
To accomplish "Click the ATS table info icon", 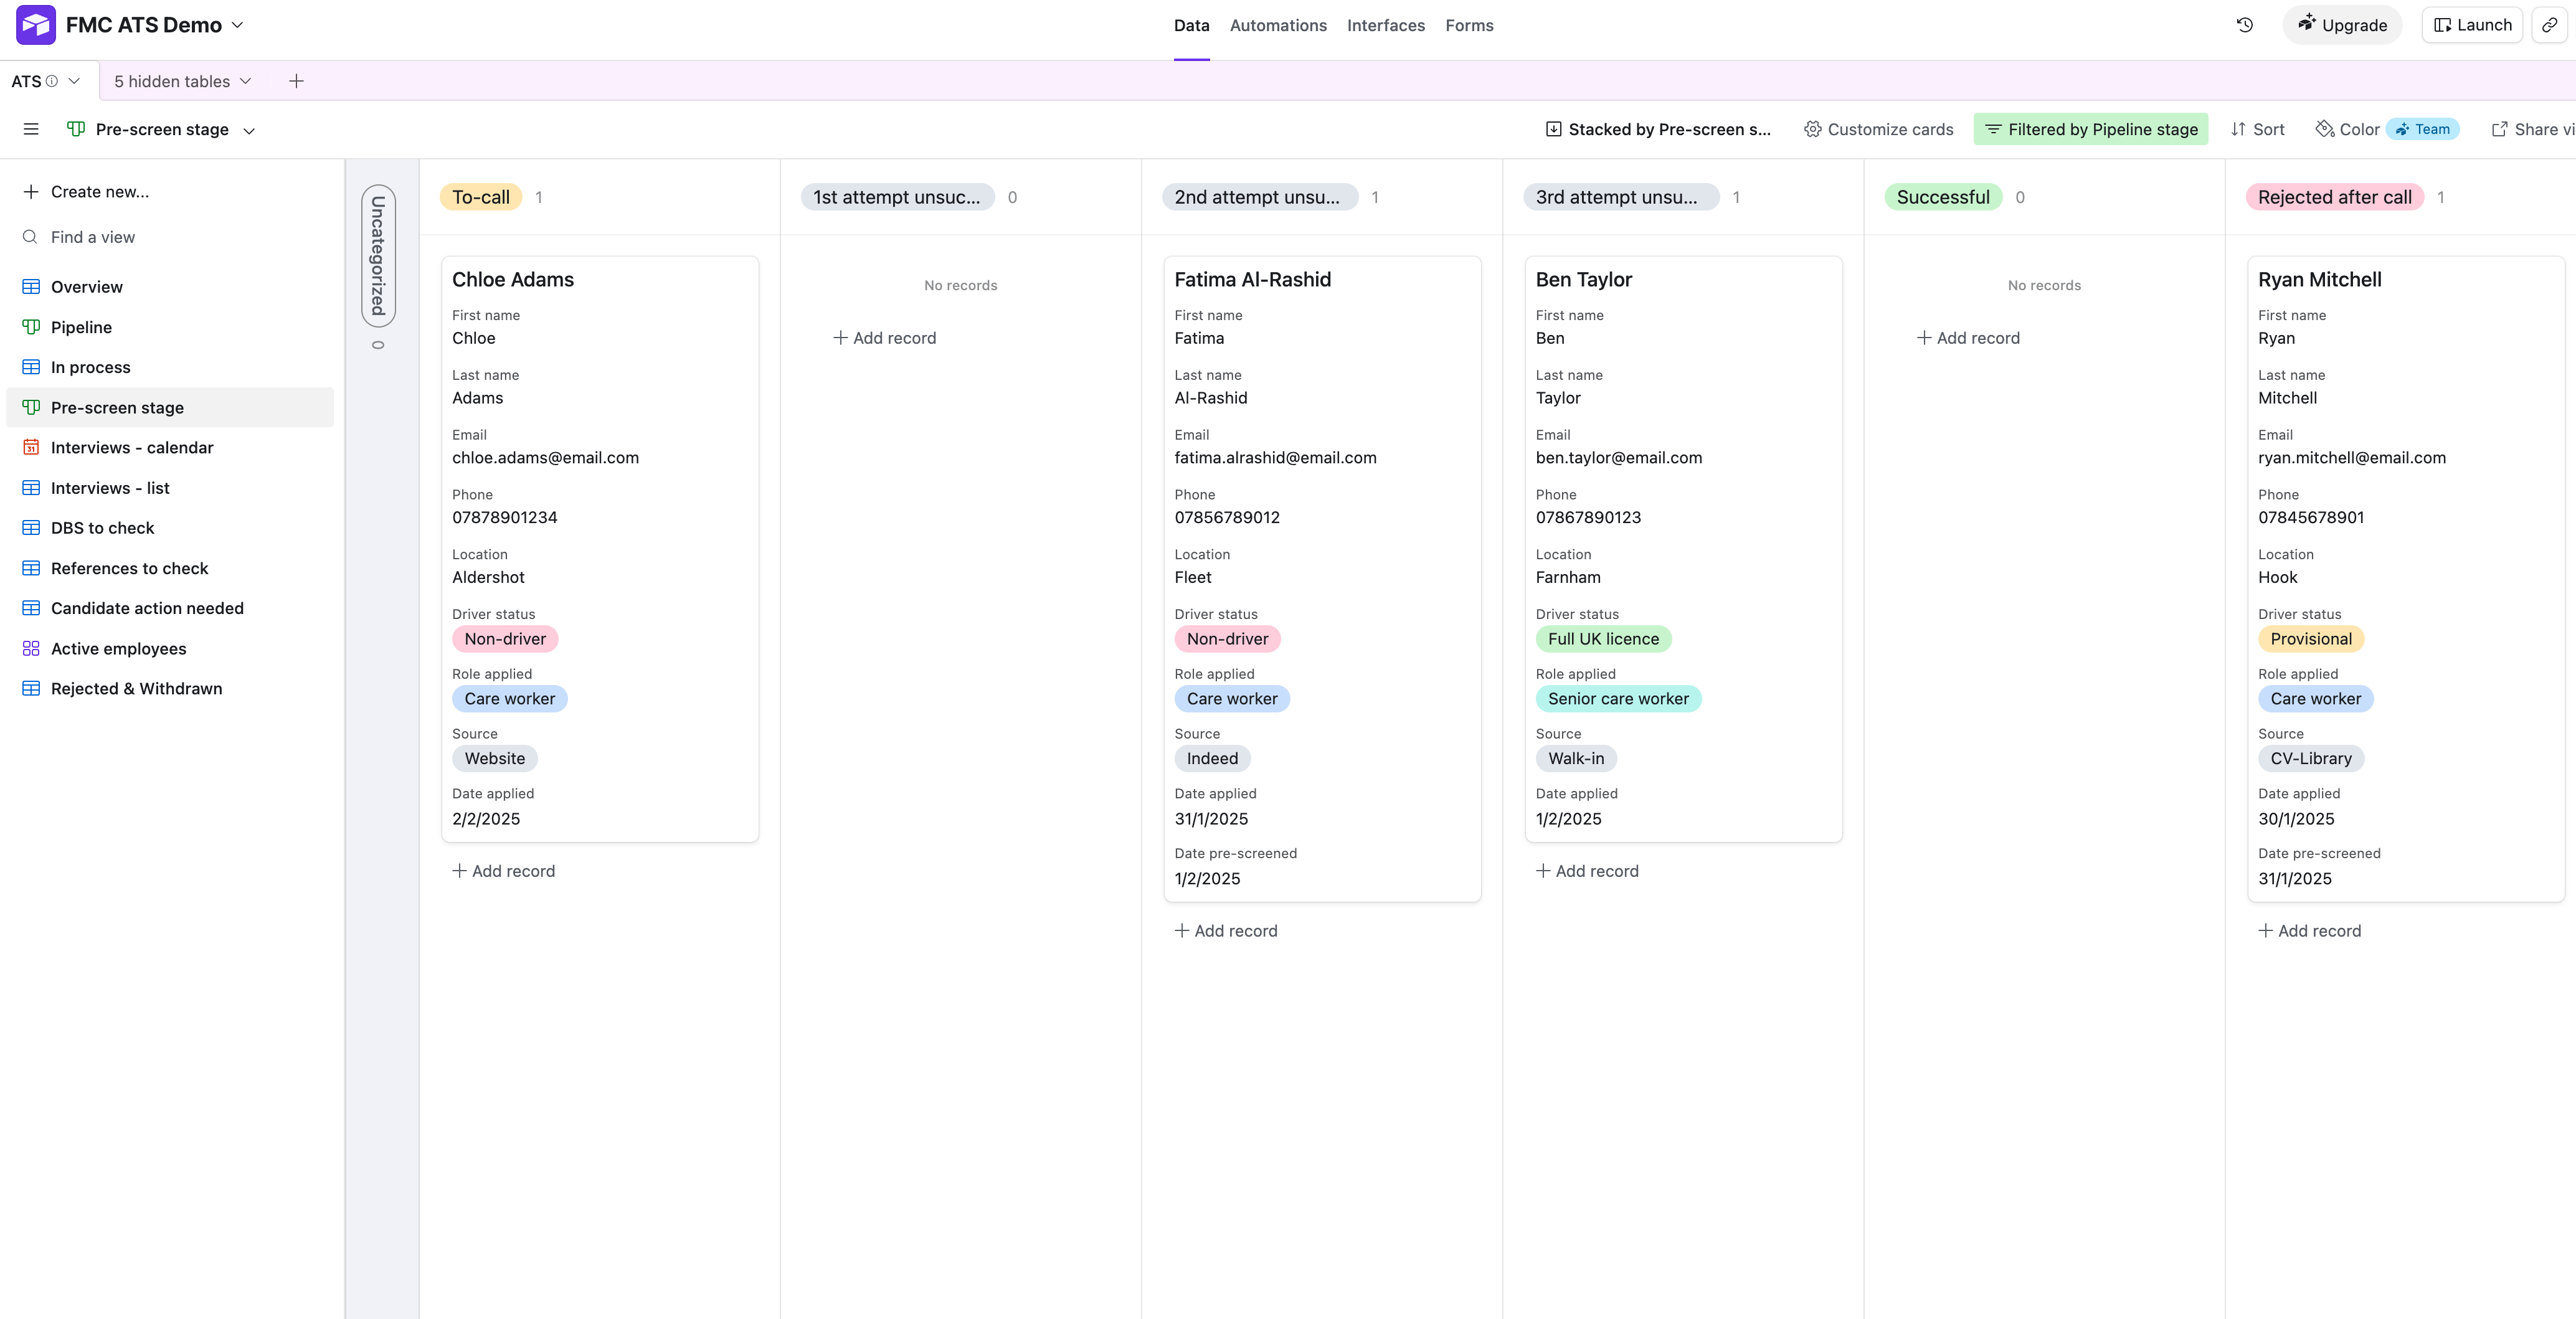I will [52, 81].
